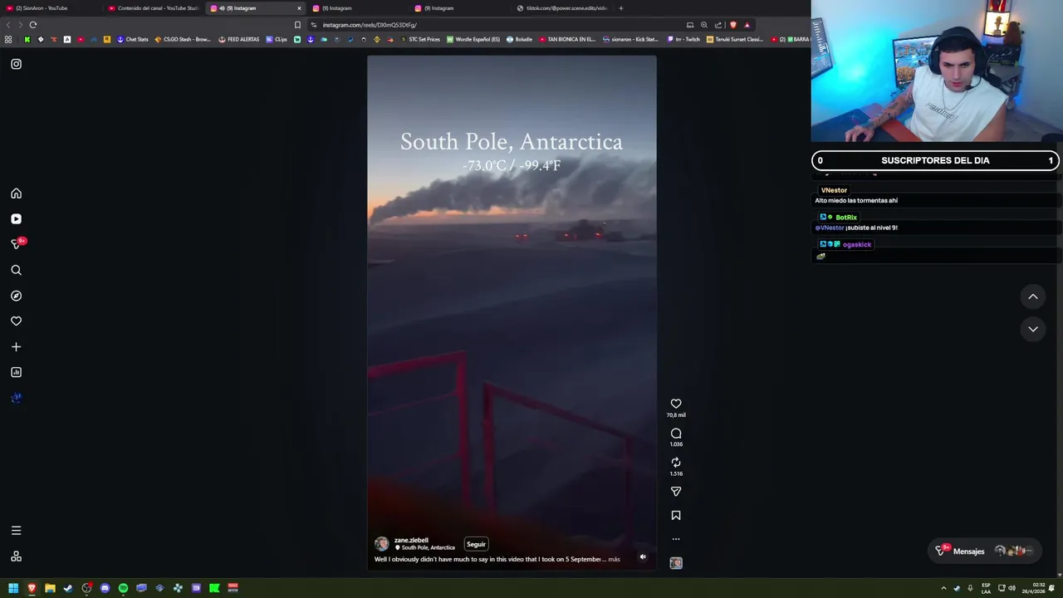Open File Explorer from taskbar

[50, 588]
